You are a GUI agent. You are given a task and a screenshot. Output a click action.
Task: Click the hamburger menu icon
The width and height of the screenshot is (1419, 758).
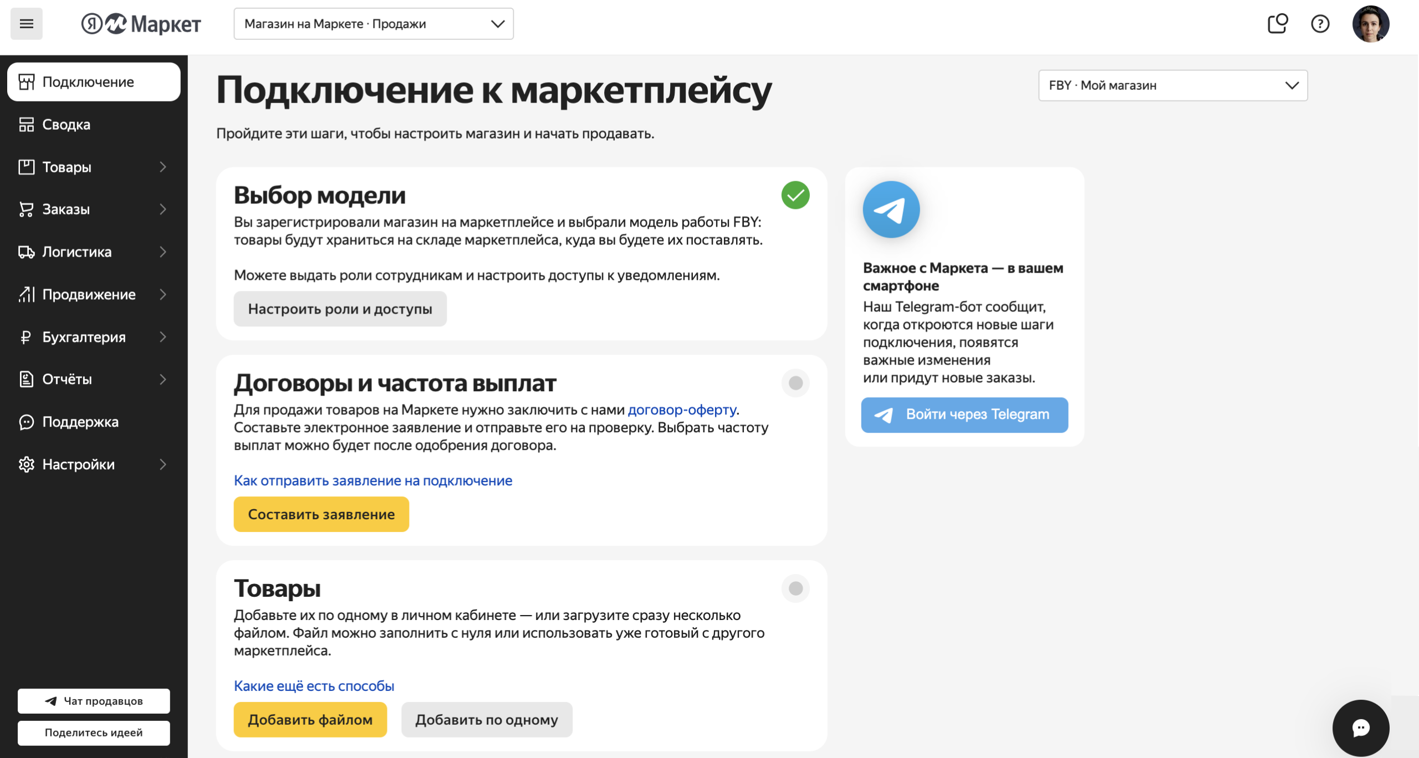click(x=26, y=24)
